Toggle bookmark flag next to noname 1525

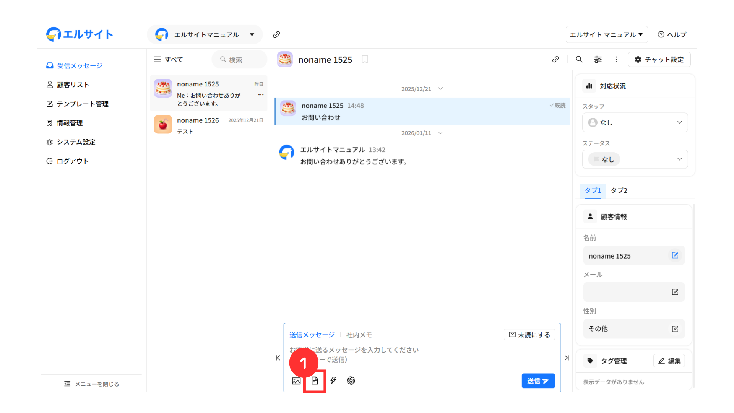(365, 59)
